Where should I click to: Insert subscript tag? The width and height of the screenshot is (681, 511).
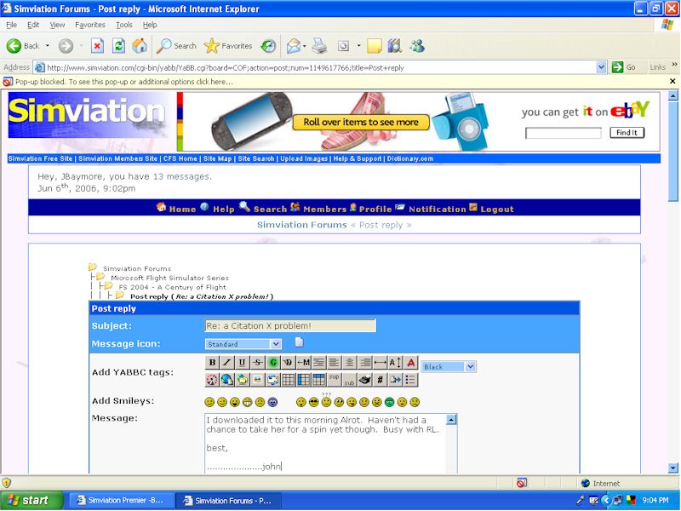coord(349,380)
